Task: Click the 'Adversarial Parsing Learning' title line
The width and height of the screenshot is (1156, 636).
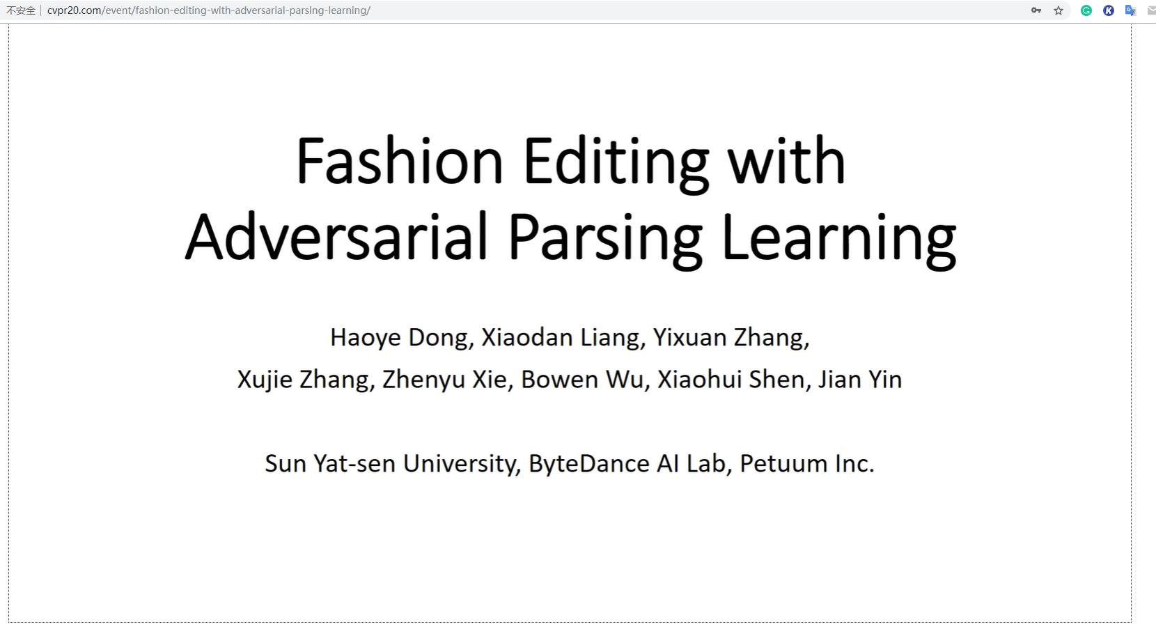Action: [x=570, y=238]
